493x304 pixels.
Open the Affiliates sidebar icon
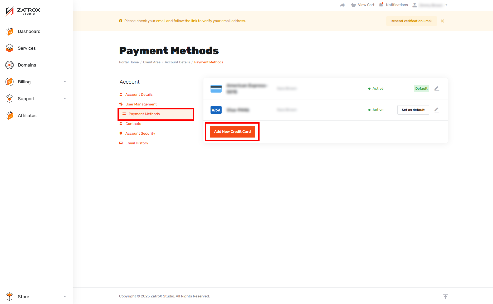(x=9, y=115)
